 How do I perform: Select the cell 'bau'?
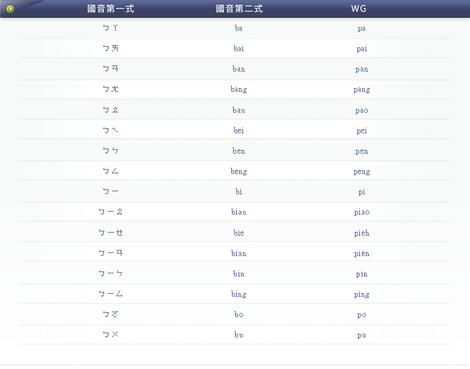[239, 110]
